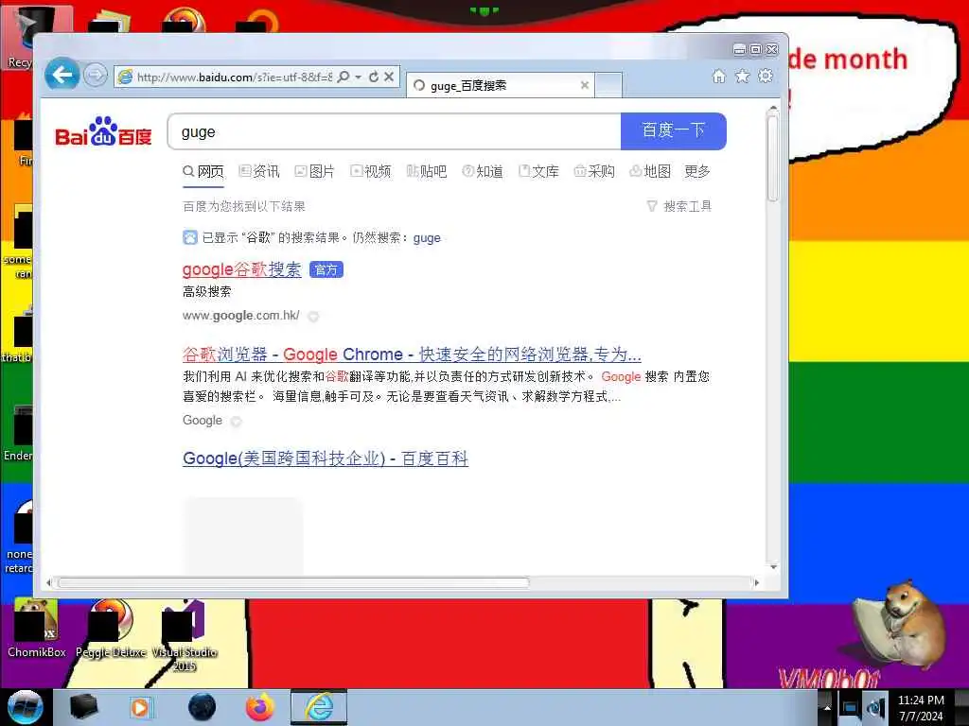
Task: Open the browser Home icon
Action: pyautogui.click(x=719, y=76)
